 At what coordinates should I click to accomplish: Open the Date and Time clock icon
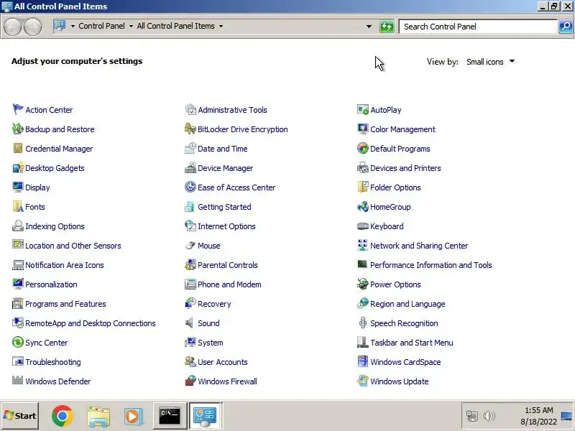(x=190, y=148)
